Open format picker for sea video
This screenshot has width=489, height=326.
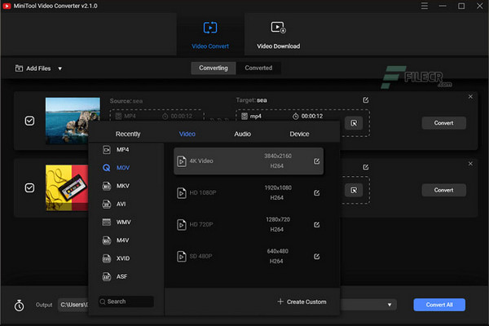[x=354, y=123]
